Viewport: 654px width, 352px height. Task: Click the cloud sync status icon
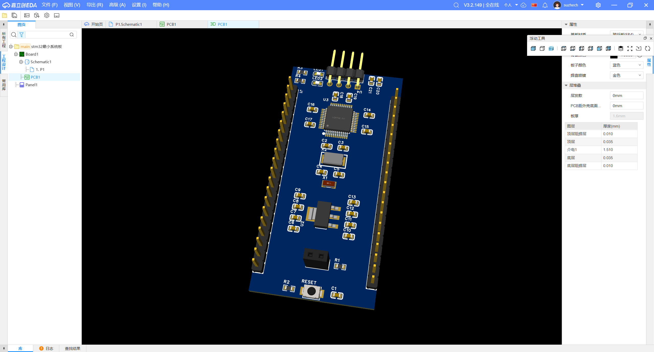(x=523, y=5)
